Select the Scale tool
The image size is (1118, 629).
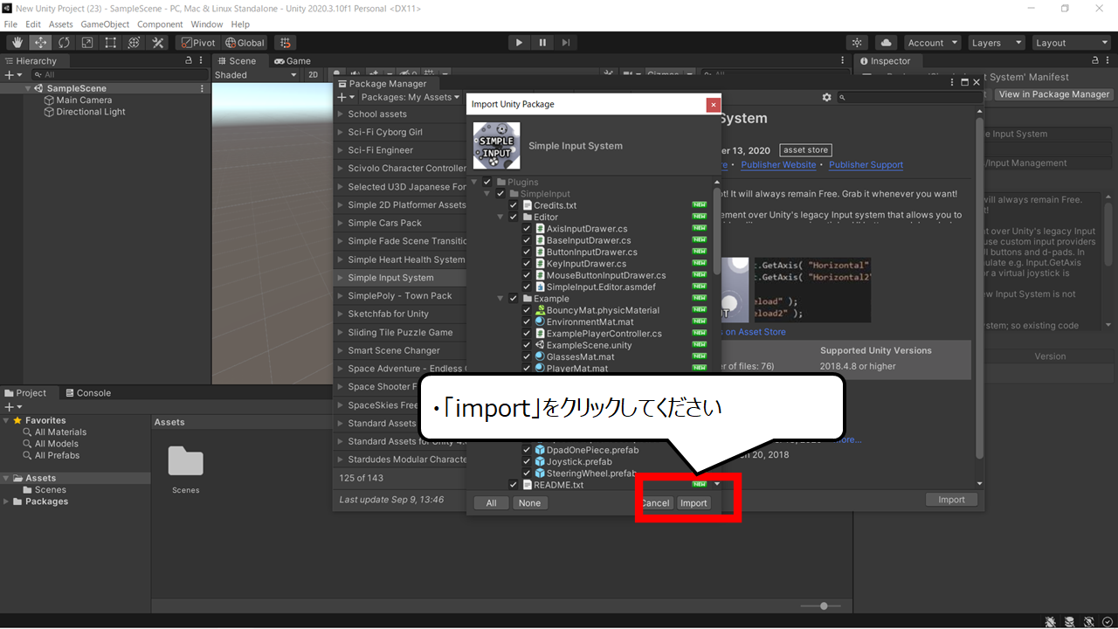87,42
